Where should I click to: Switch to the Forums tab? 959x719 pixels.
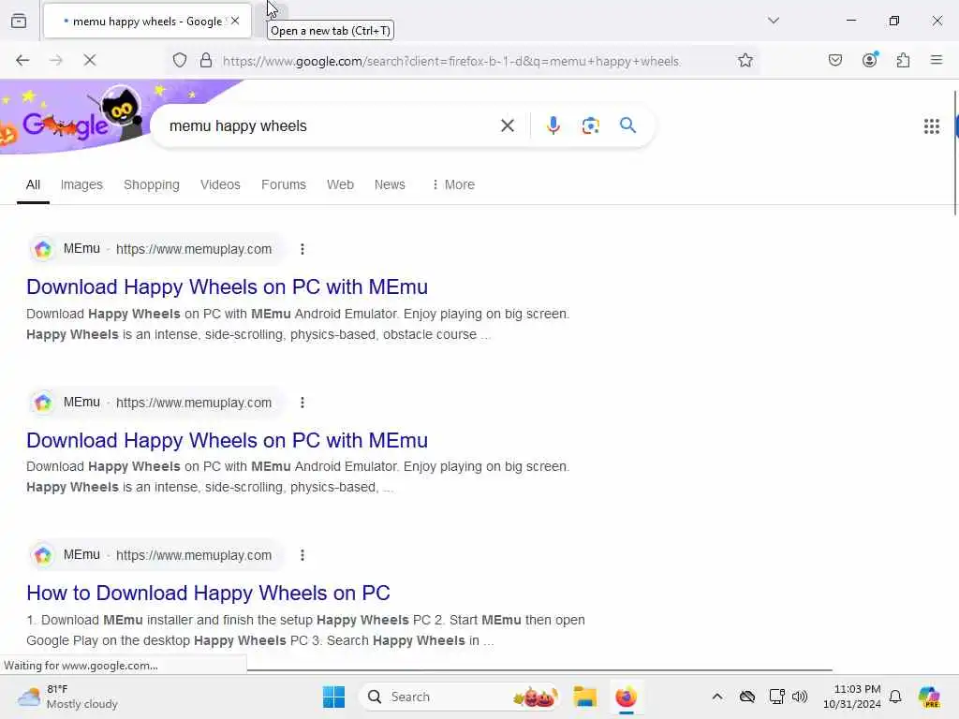coord(283,184)
